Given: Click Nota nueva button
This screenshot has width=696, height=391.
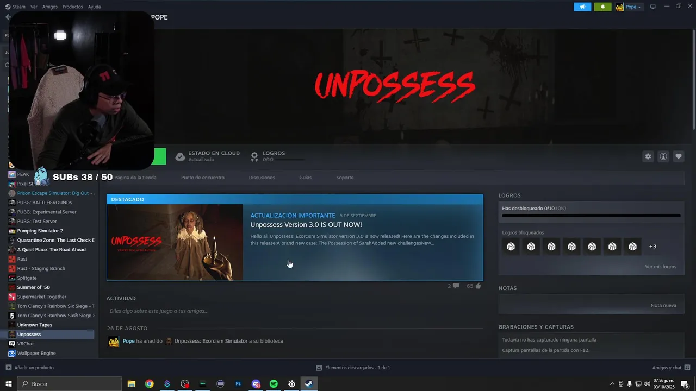Looking at the screenshot, I should point(663,305).
